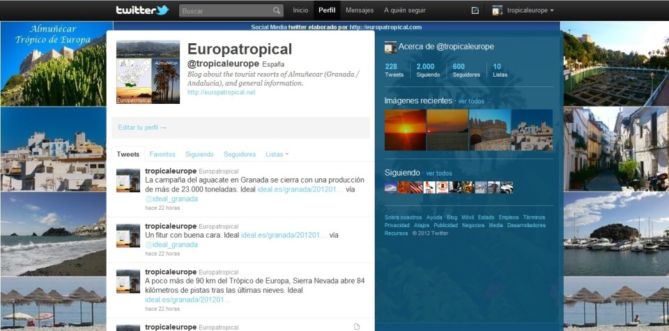Click the compose new tweet icon
Image resolution: width=669 pixels, height=331 pixels.
click(475, 10)
